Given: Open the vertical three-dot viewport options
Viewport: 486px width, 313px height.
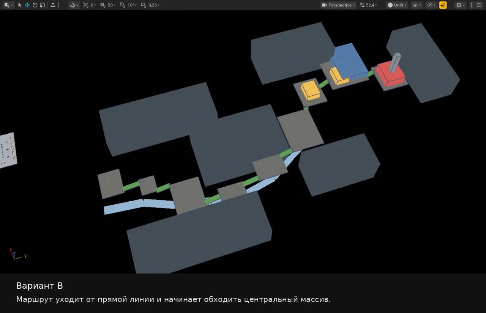Looking at the screenshot, I should coord(472,5).
